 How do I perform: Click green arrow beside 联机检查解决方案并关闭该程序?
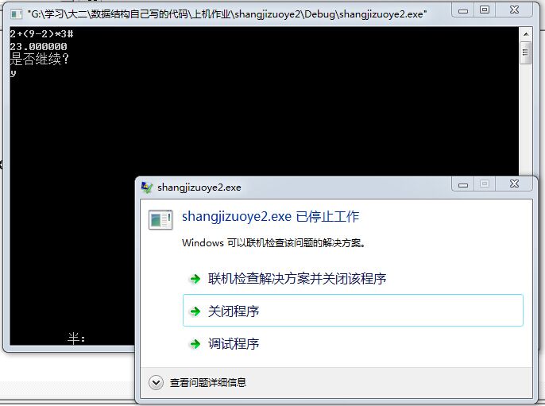tap(195, 278)
